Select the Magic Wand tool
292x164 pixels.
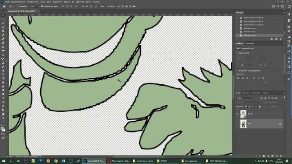tap(3, 27)
